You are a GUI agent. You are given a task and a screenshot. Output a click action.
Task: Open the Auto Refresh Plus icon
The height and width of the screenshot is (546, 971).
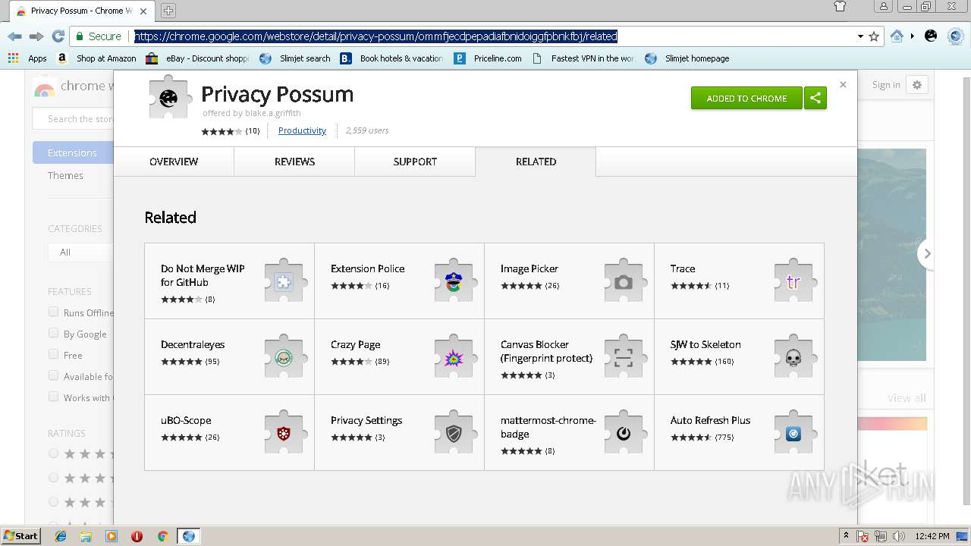pyautogui.click(x=793, y=433)
